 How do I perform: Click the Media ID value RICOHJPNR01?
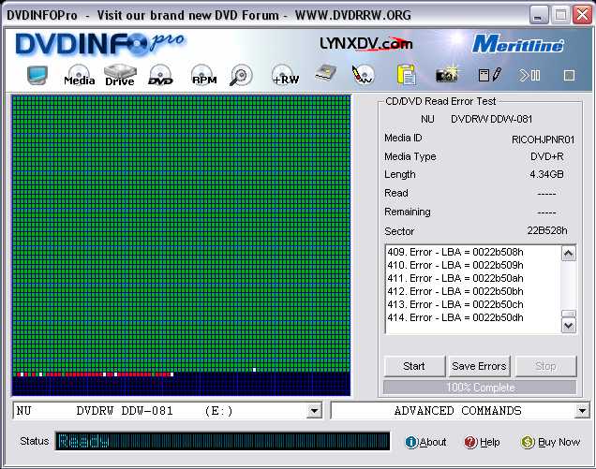[543, 139]
